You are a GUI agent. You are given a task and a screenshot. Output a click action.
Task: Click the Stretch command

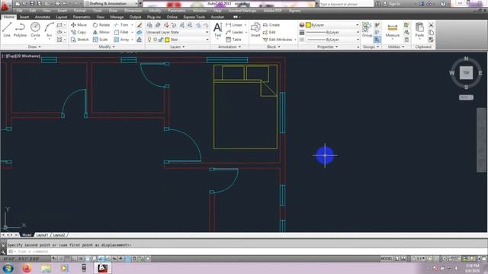click(79, 40)
